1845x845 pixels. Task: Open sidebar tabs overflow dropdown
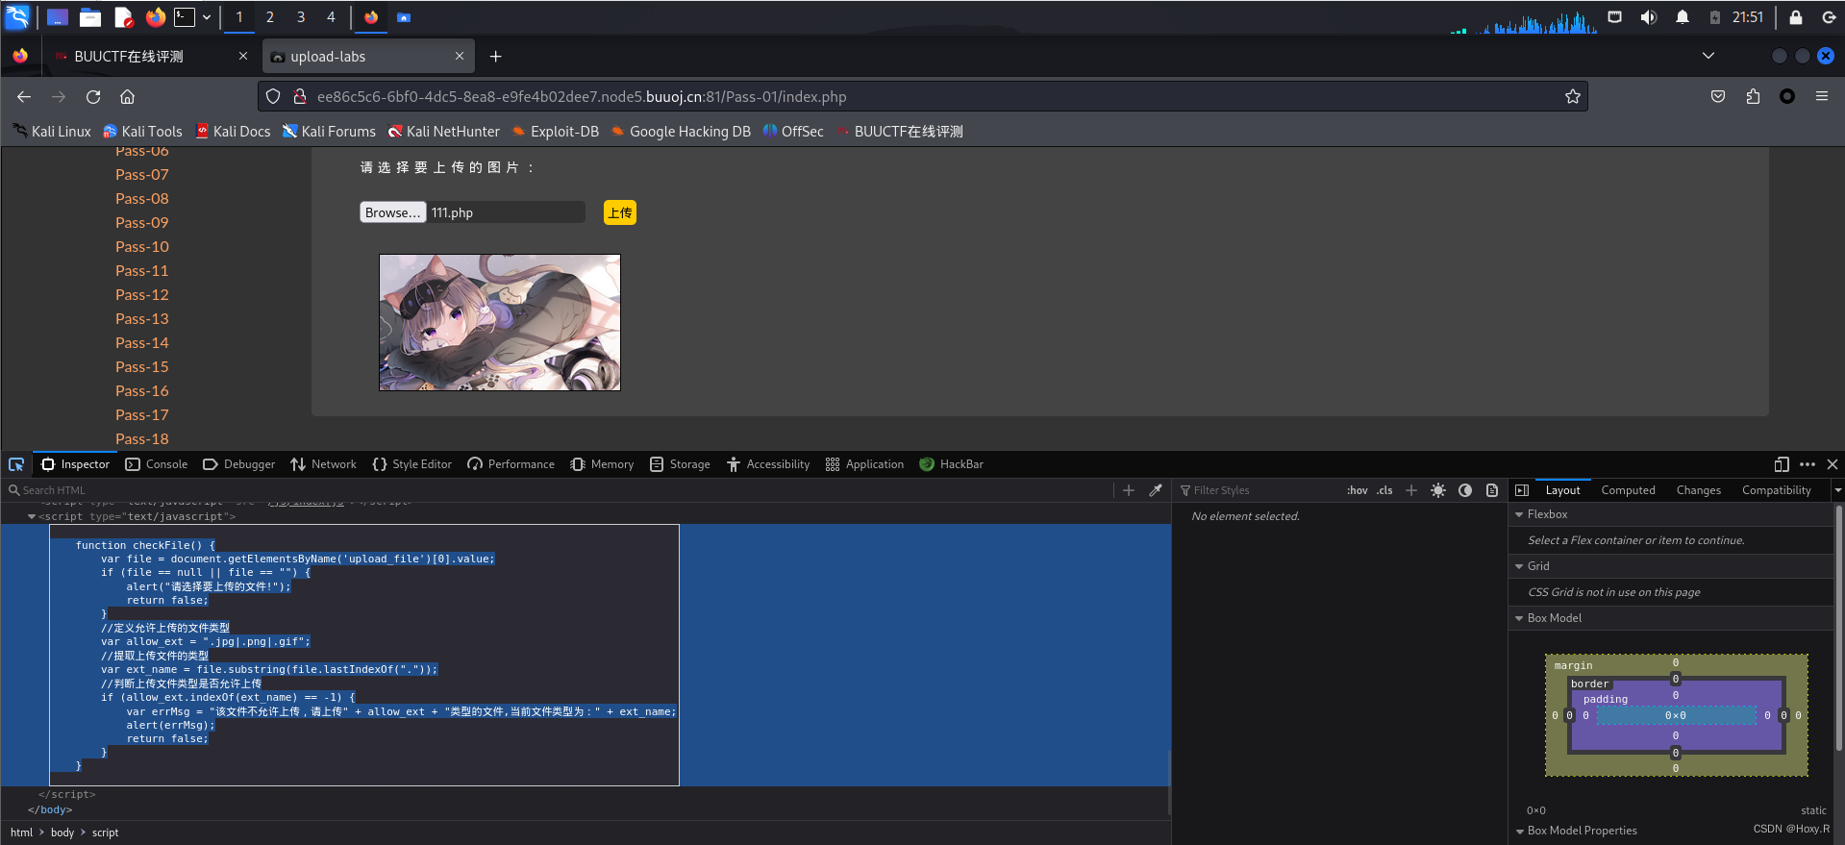[1837, 490]
